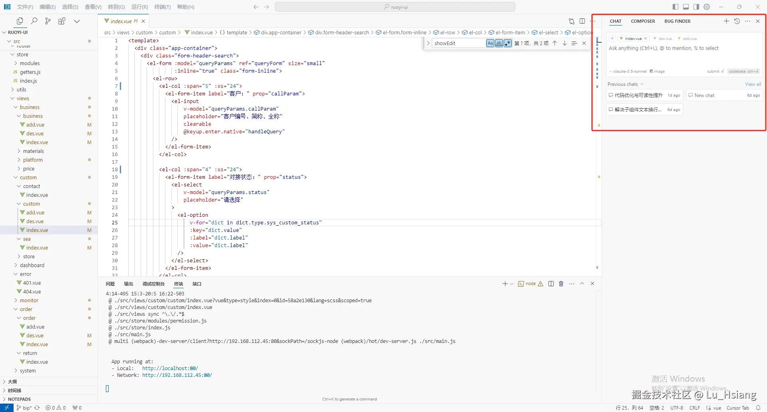The height and width of the screenshot is (412, 767).
Task: Open the http://localhost:80/ link in terminal
Action: pos(170,368)
